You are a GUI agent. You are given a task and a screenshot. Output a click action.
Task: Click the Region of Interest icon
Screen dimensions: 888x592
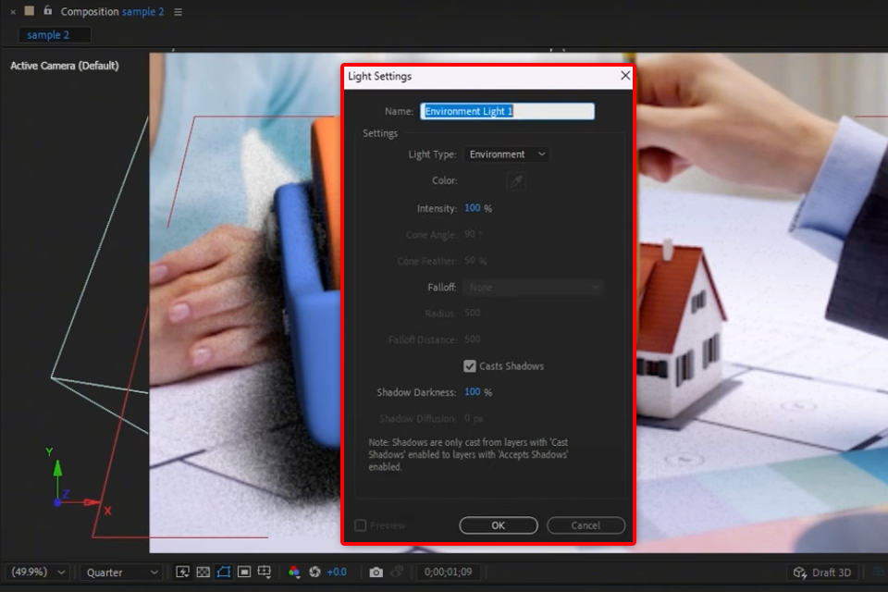(244, 573)
